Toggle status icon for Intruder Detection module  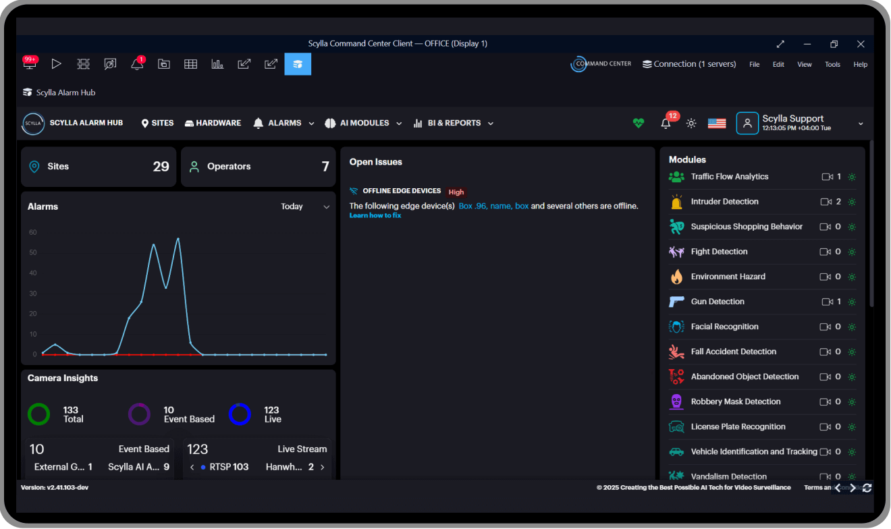click(852, 202)
